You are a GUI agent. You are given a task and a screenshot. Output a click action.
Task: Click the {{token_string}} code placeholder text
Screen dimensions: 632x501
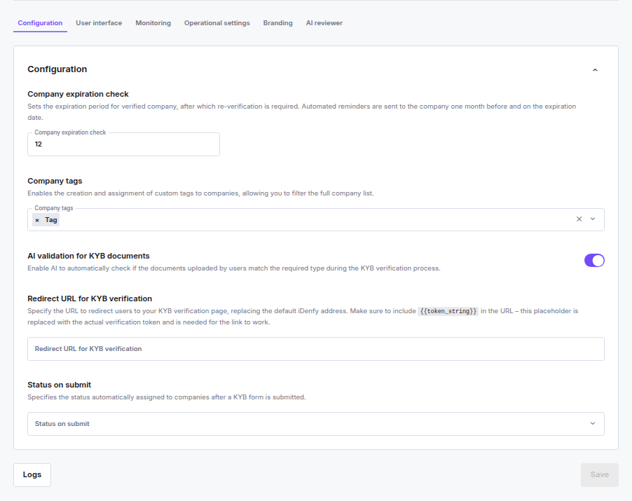[448, 311]
